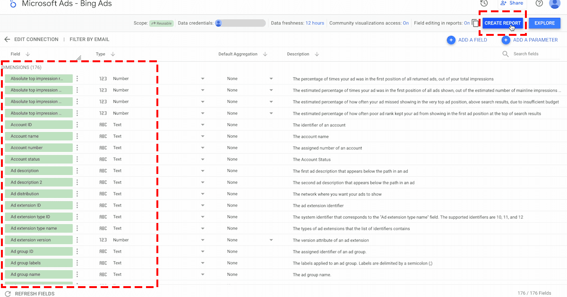
Task: Open version history clock icon
Action: coord(484,3)
